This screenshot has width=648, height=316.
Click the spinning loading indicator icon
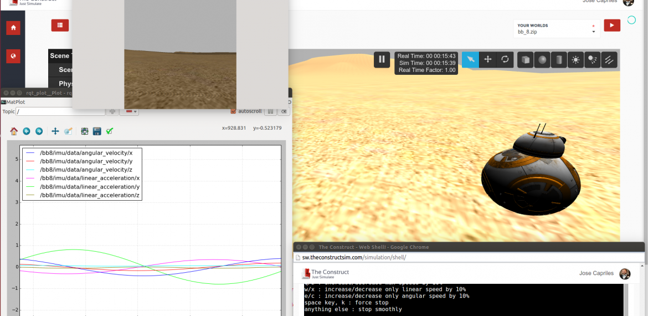[x=631, y=20]
